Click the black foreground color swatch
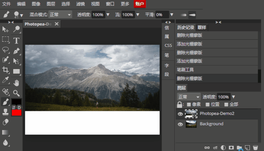Viewport: 264px width, 151px height. (x=17, y=102)
